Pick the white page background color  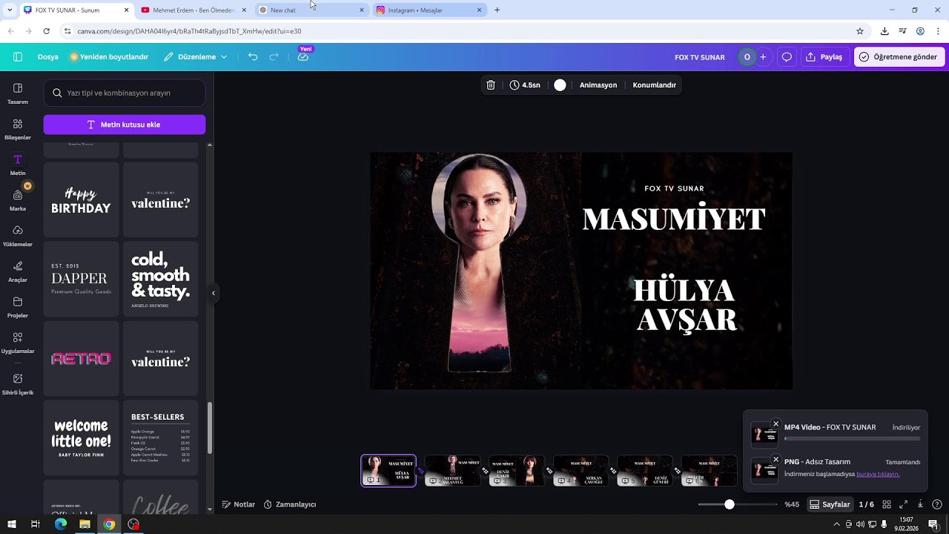point(560,85)
